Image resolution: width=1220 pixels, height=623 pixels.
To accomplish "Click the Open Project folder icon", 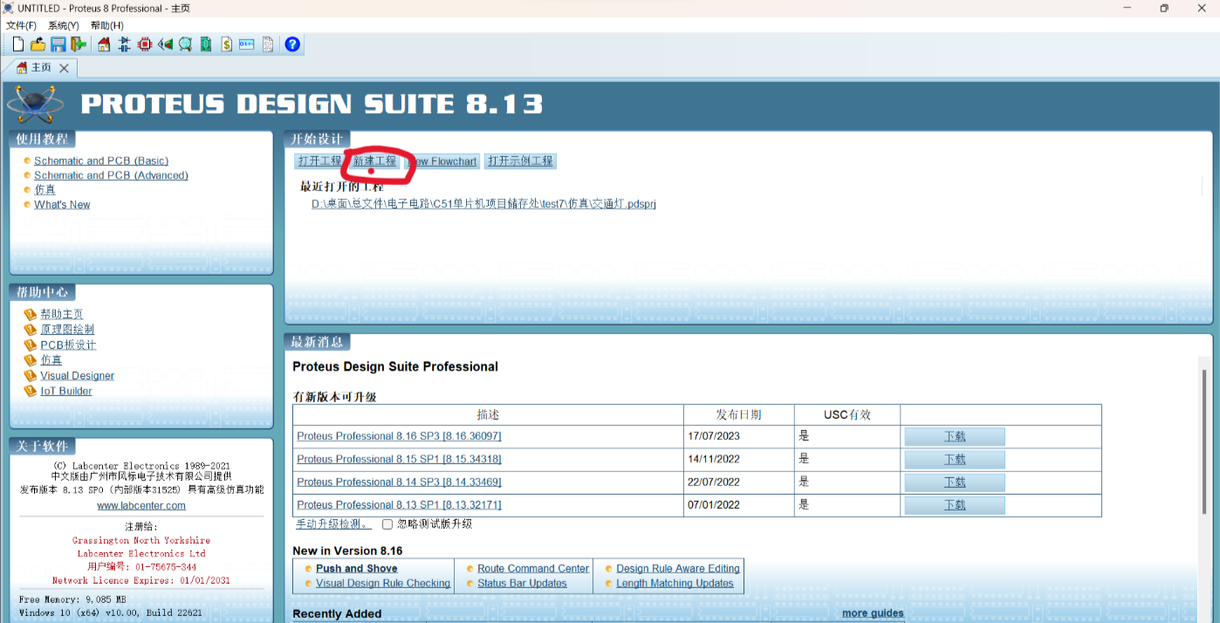I will coord(38,44).
